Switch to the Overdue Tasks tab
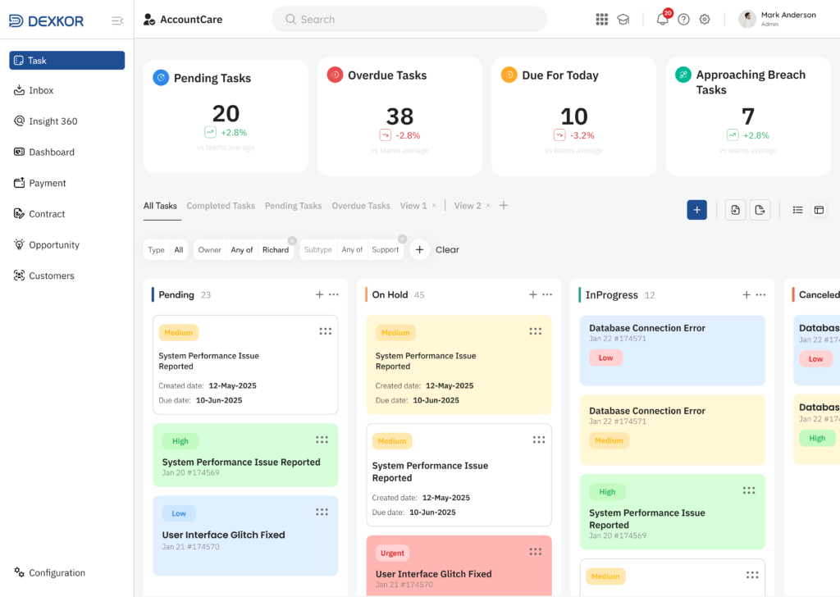840x597 pixels. coord(361,206)
